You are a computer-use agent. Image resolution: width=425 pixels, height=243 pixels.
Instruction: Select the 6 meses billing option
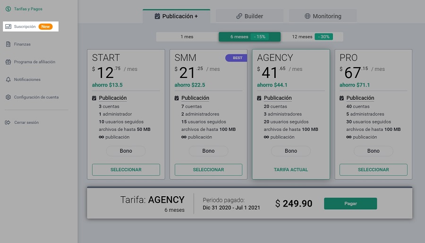pos(249,36)
